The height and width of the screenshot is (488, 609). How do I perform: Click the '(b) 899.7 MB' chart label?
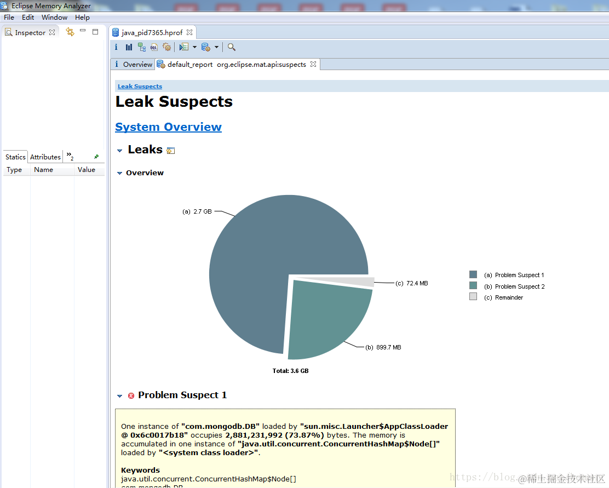pos(383,347)
